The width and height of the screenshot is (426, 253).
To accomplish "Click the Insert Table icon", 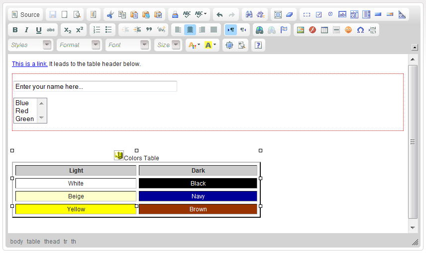I will pos(324,30).
